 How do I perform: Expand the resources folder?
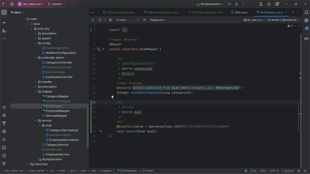27,164
